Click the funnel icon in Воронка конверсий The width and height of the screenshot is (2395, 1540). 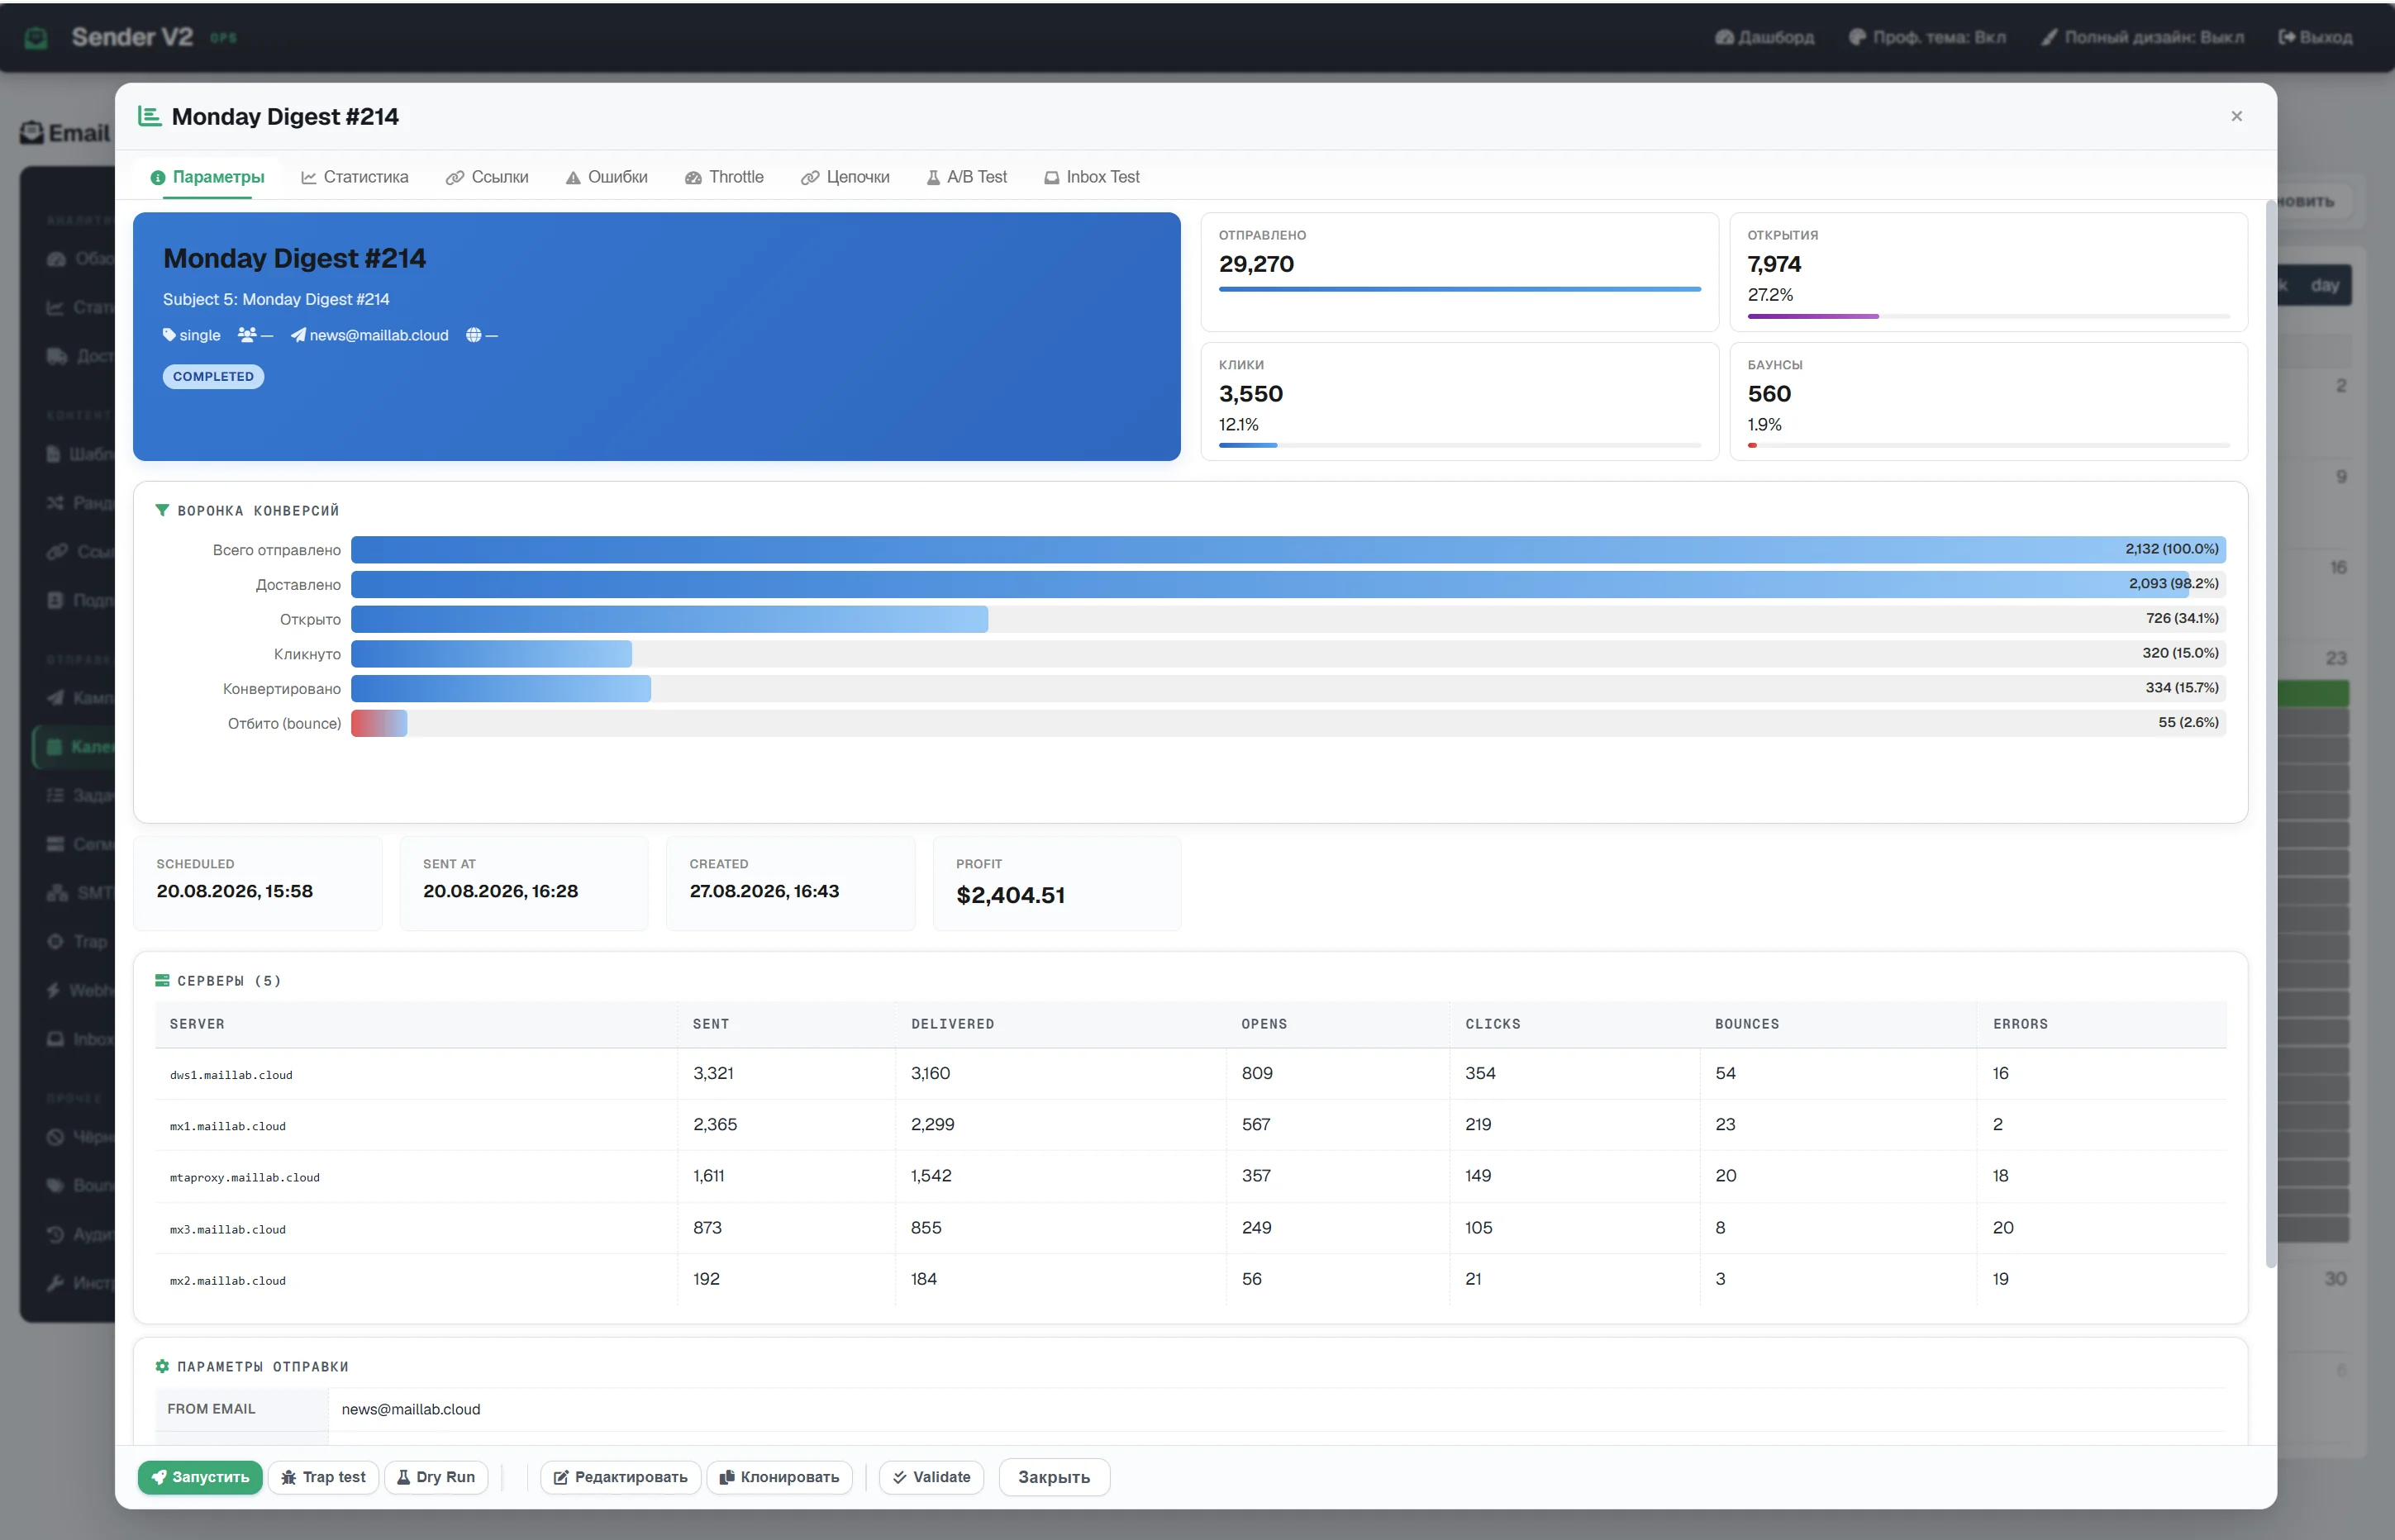coord(162,510)
